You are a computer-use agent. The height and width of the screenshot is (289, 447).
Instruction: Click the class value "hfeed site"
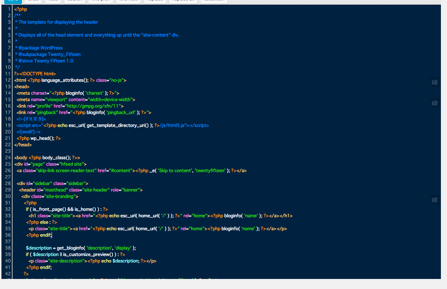[71, 164]
